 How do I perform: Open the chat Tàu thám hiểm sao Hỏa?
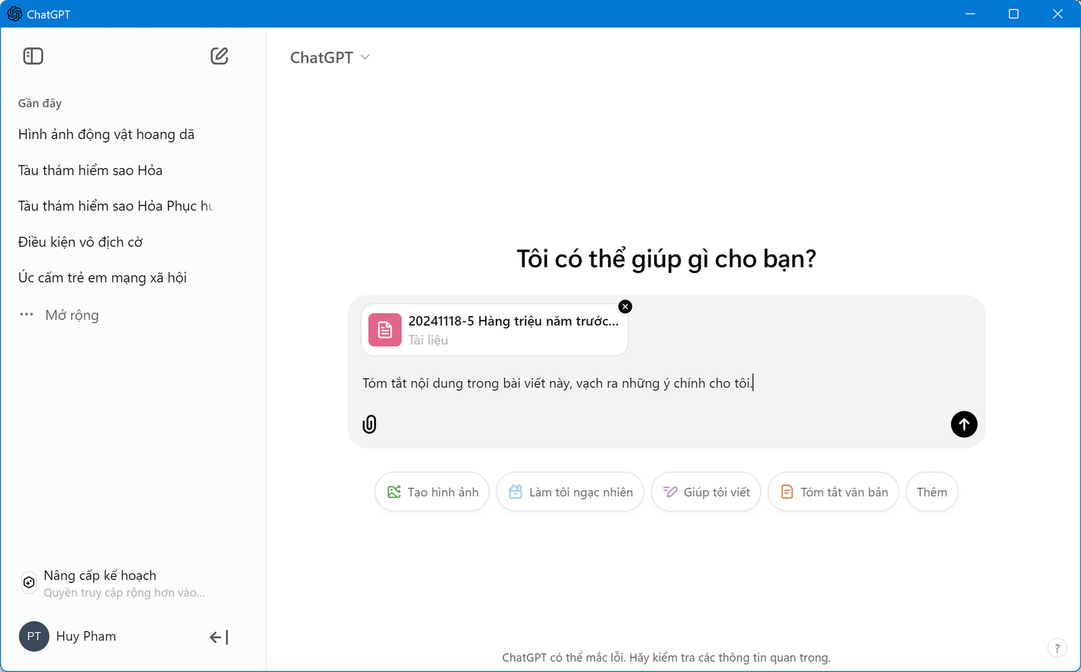90,170
